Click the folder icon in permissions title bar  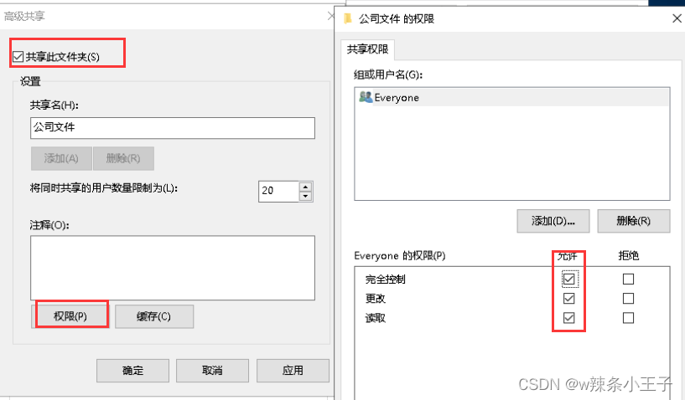tap(348, 18)
